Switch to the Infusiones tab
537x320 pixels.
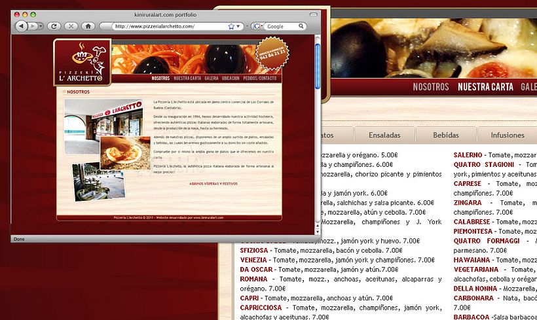coord(508,135)
